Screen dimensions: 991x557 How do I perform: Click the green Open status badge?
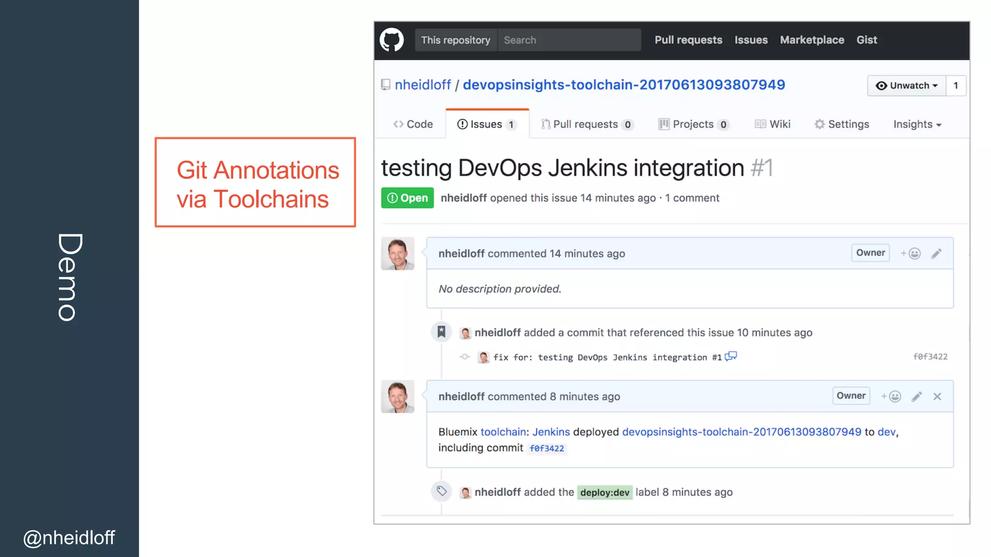click(407, 198)
